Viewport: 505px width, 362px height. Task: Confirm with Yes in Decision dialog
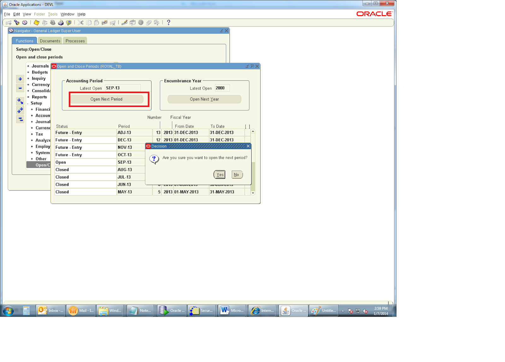point(219,175)
